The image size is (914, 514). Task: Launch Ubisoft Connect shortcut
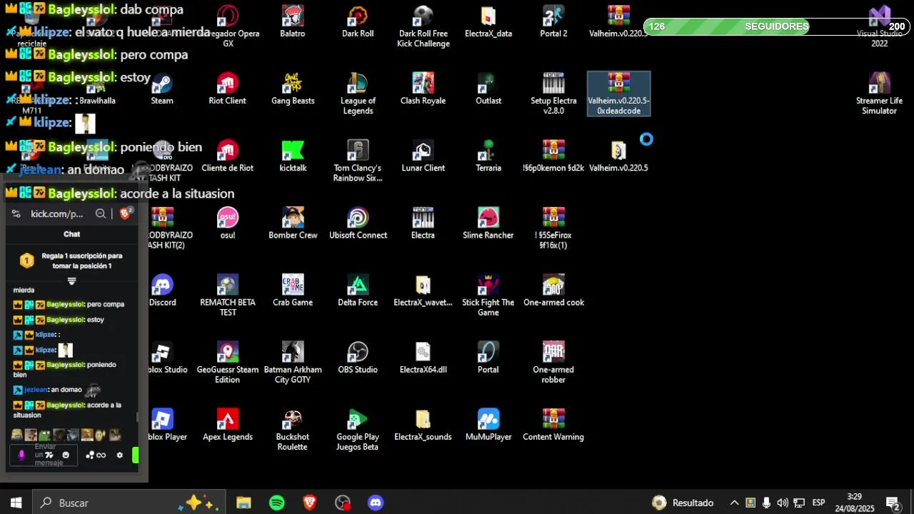pyautogui.click(x=358, y=223)
